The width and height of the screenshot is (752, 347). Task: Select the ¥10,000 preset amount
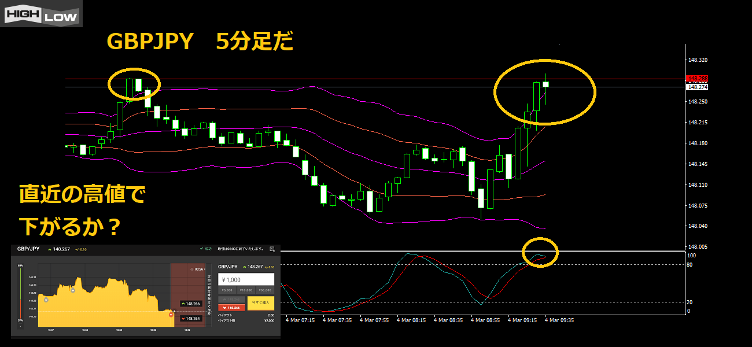point(246,290)
